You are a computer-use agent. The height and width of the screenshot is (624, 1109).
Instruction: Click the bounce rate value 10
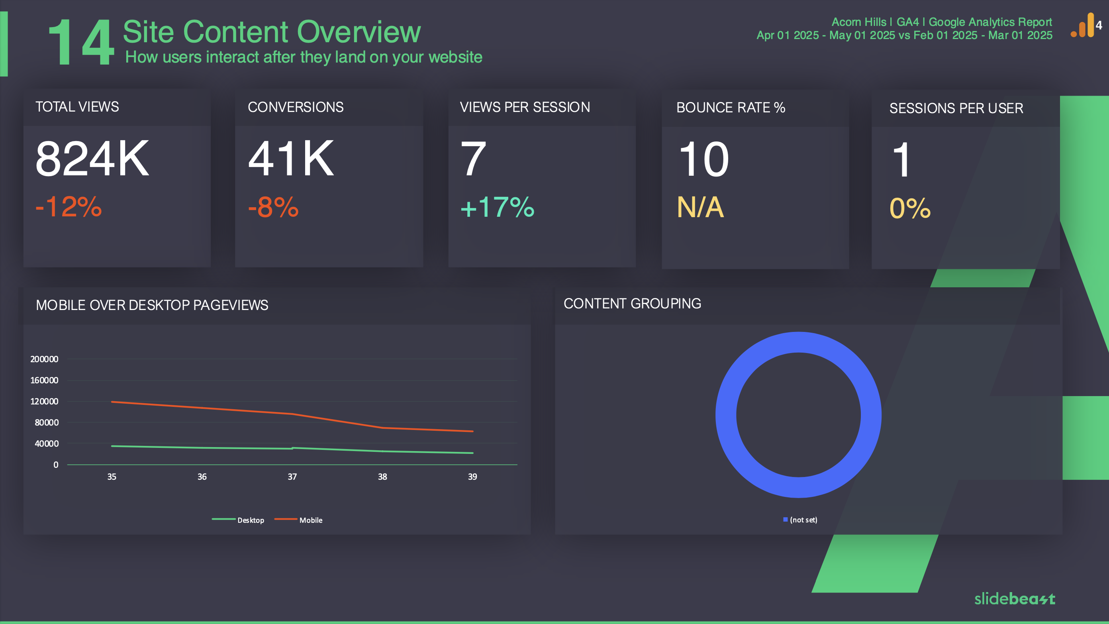click(703, 159)
